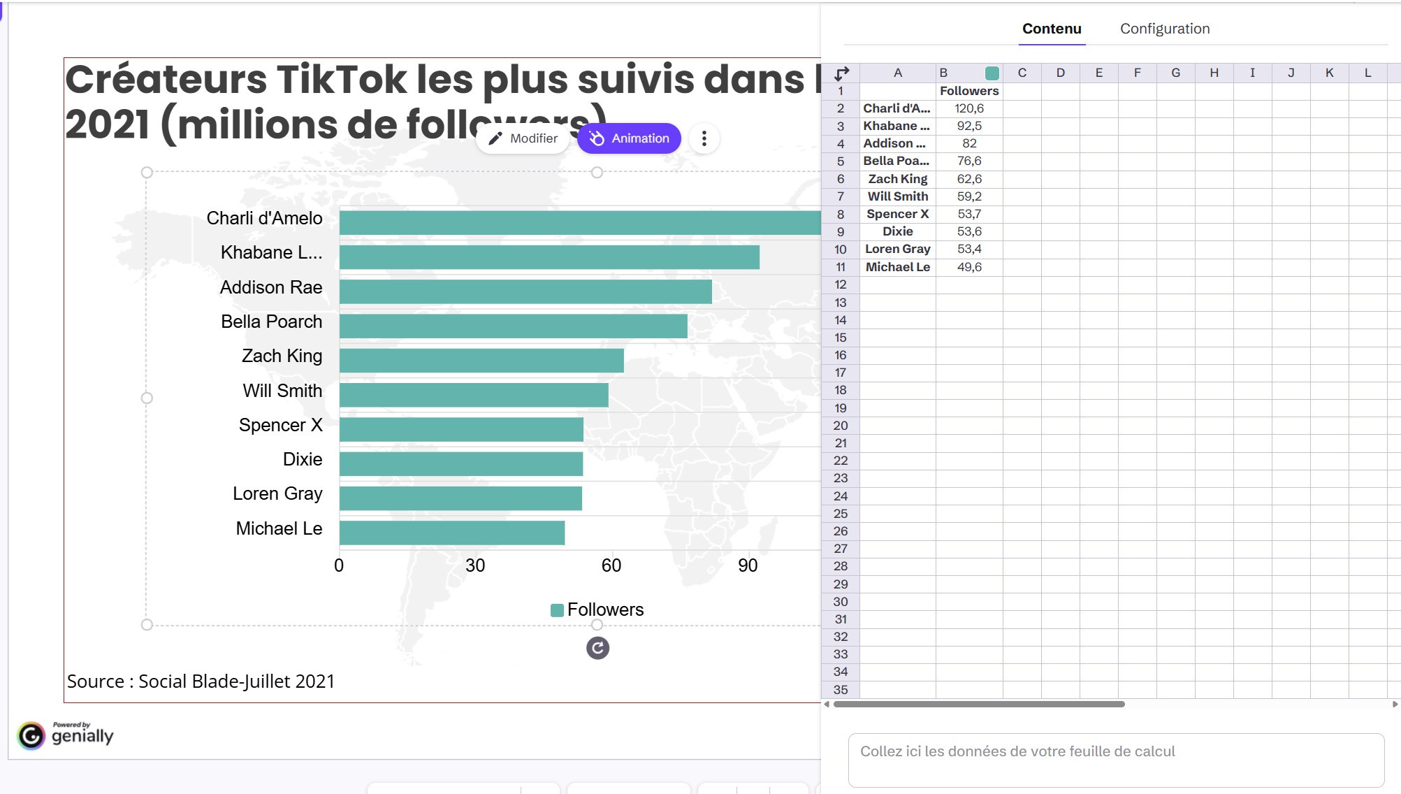
Task: Click the transpose rows/columns icon
Action: [841, 73]
